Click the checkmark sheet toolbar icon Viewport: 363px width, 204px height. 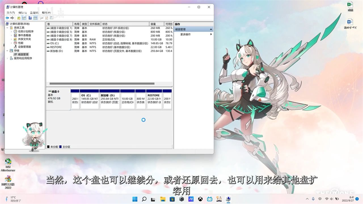point(47,18)
